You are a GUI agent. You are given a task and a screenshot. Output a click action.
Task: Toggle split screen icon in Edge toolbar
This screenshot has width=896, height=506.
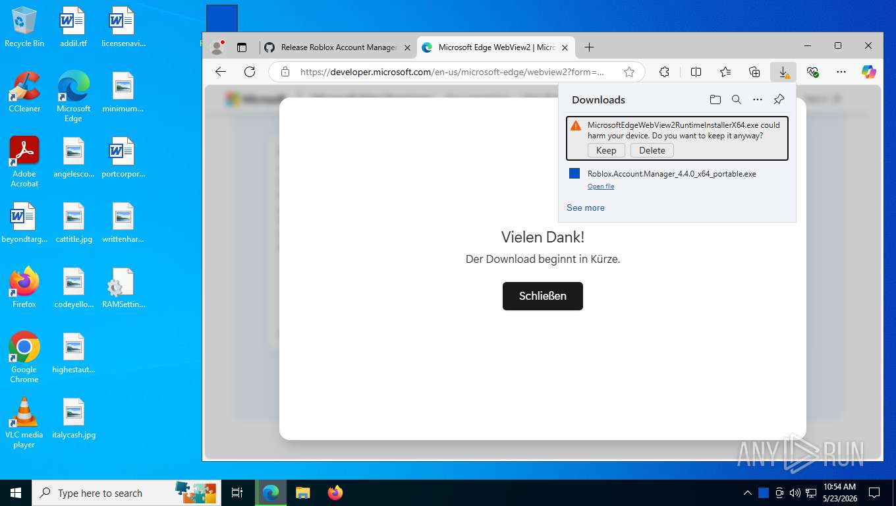tap(696, 72)
